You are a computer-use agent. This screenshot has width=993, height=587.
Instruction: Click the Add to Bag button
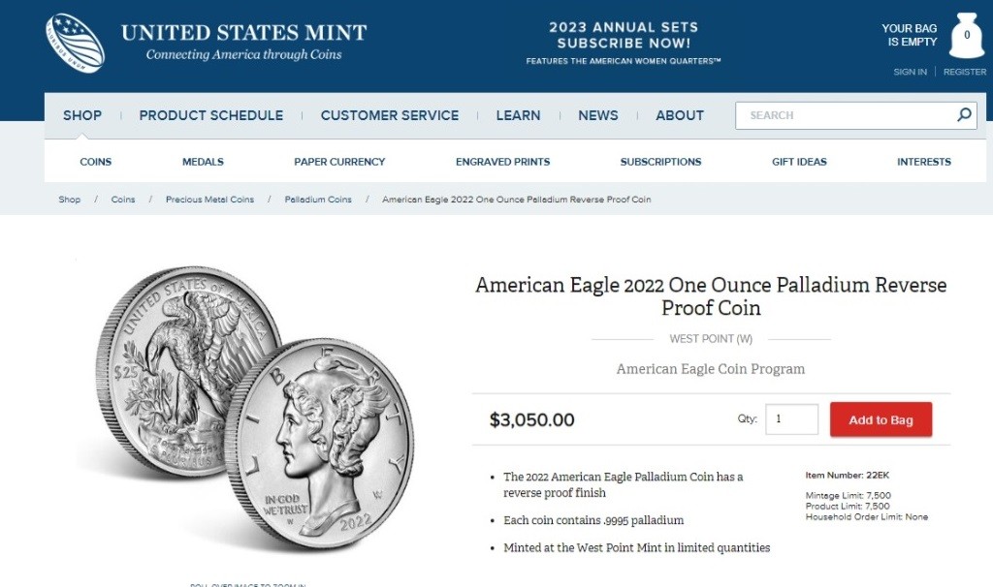pyautogui.click(x=881, y=420)
